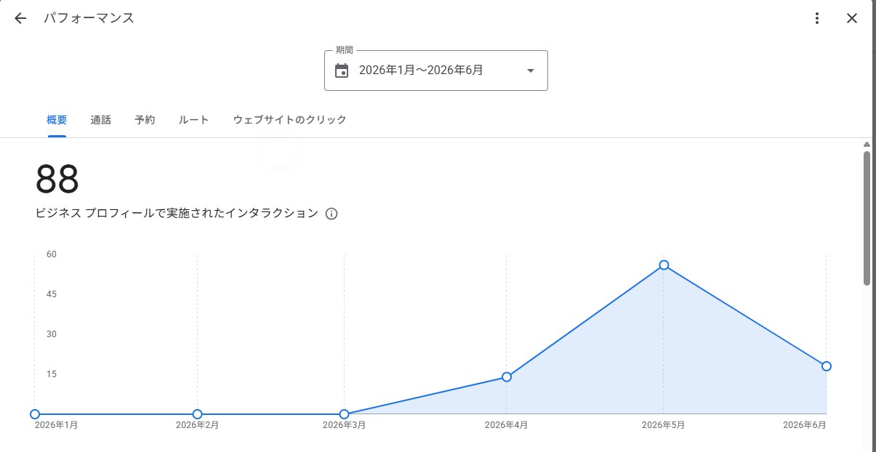Click the 2026年6月 axis label

click(x=805, y=425)
